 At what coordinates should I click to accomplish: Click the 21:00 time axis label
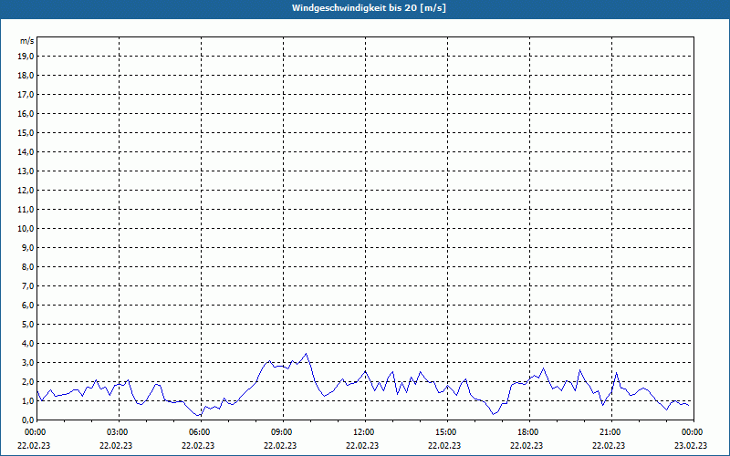tap(611, 432)
